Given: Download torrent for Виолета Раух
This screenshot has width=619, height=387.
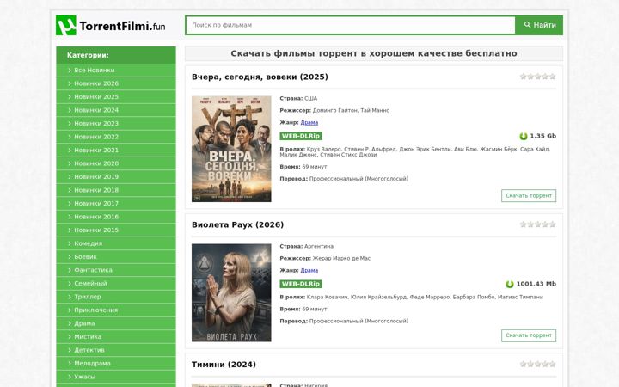Looking at the screenshot, I should point(529,335).
